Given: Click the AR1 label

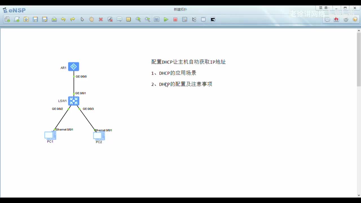Looking at the screenshot, I should pos(63,68).
